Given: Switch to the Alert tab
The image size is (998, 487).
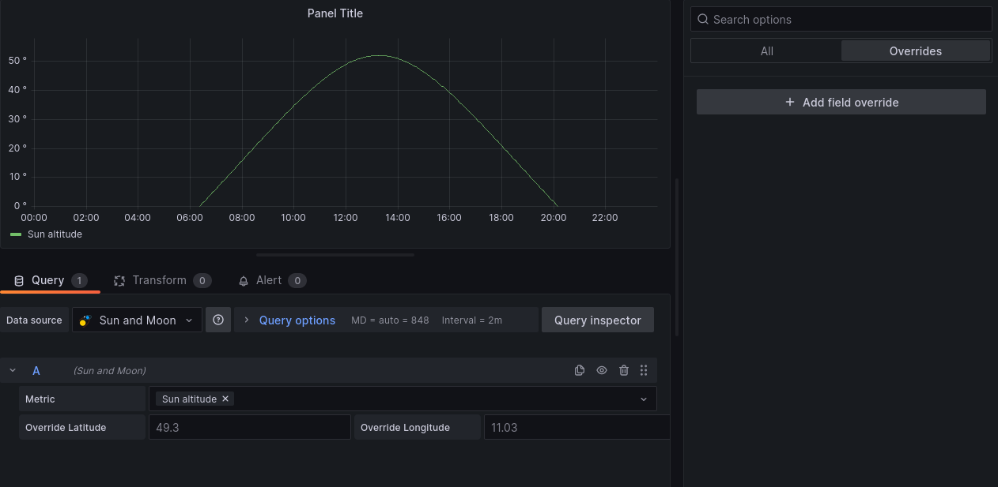Looking at the screenshot, I should [268, 280].
